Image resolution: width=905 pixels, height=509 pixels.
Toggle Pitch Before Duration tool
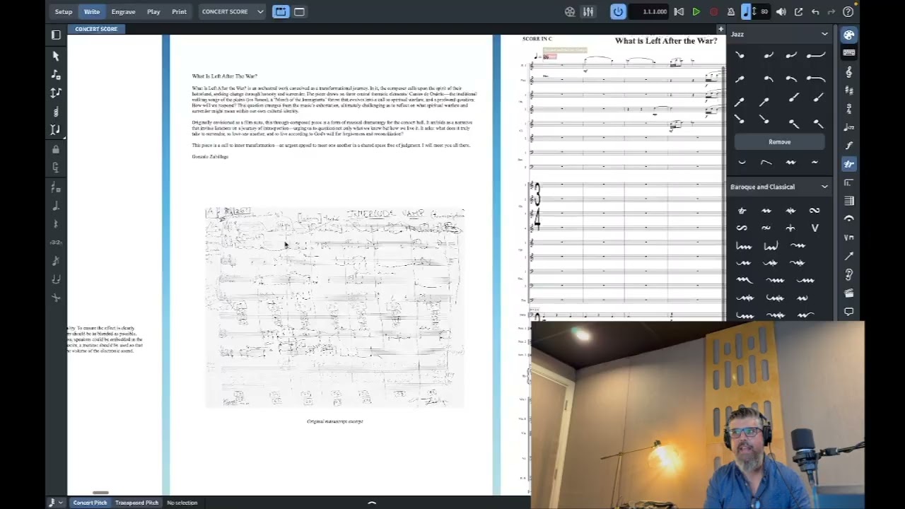coord(56,93)
